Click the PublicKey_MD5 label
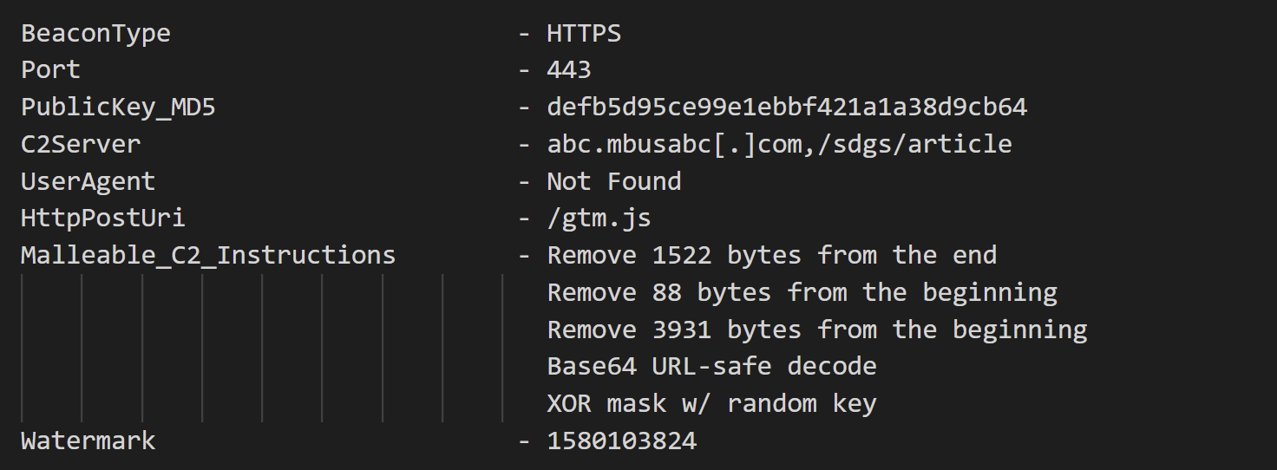Viewport: 1277px width, 470px height. (118, 108)
